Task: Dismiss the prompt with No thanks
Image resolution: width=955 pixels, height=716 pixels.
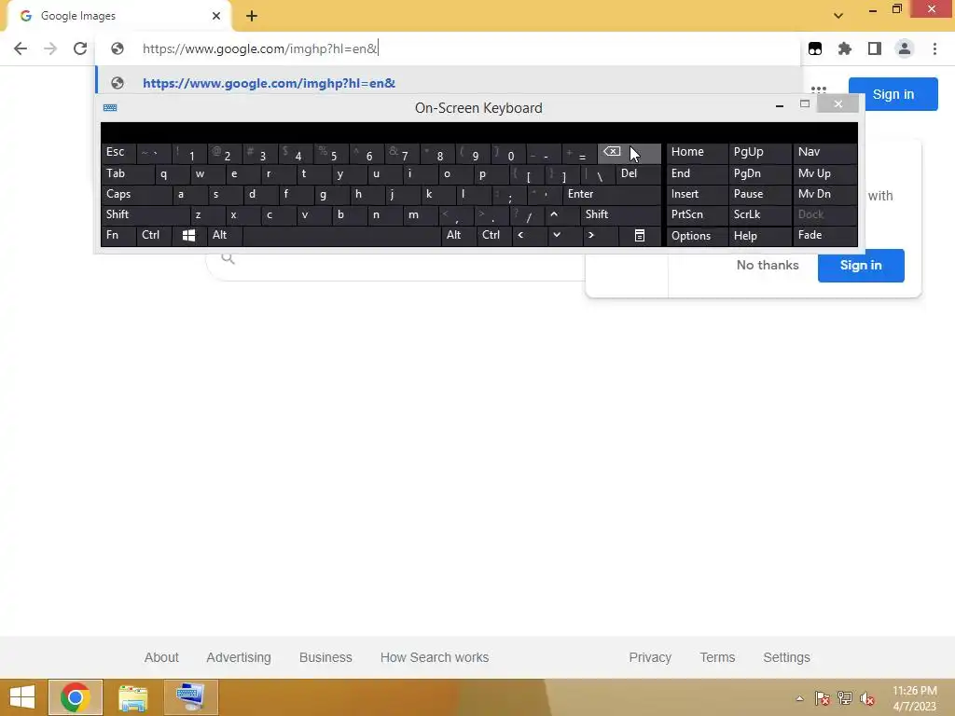Action: 768,266
